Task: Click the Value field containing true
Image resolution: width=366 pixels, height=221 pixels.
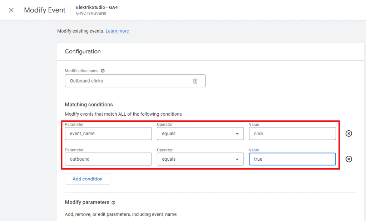Action: pyautogui.click(x=292, y=159)
